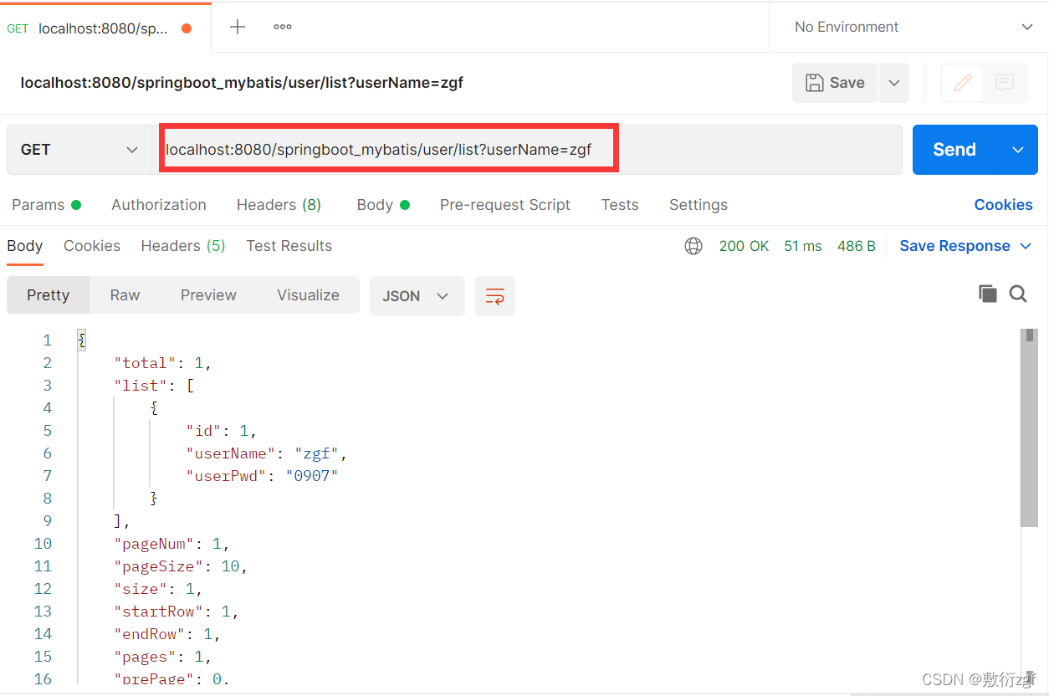Screen dimensions: 1049x696
Task: Click the edit pencil icon
Action: point(963,83)
